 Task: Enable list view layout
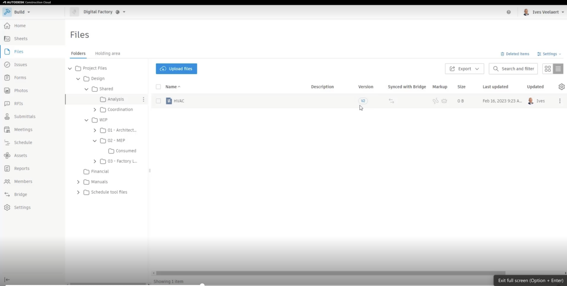point(558,68)
